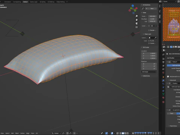Select solid viewport shading mode
Screen dimensions: 180x135
tap(123, 133)
